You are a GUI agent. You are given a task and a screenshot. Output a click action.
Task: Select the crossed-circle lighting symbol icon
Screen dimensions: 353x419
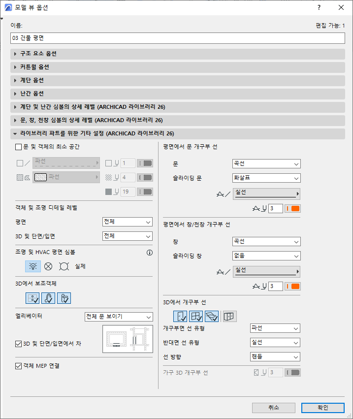click(48, 266)
